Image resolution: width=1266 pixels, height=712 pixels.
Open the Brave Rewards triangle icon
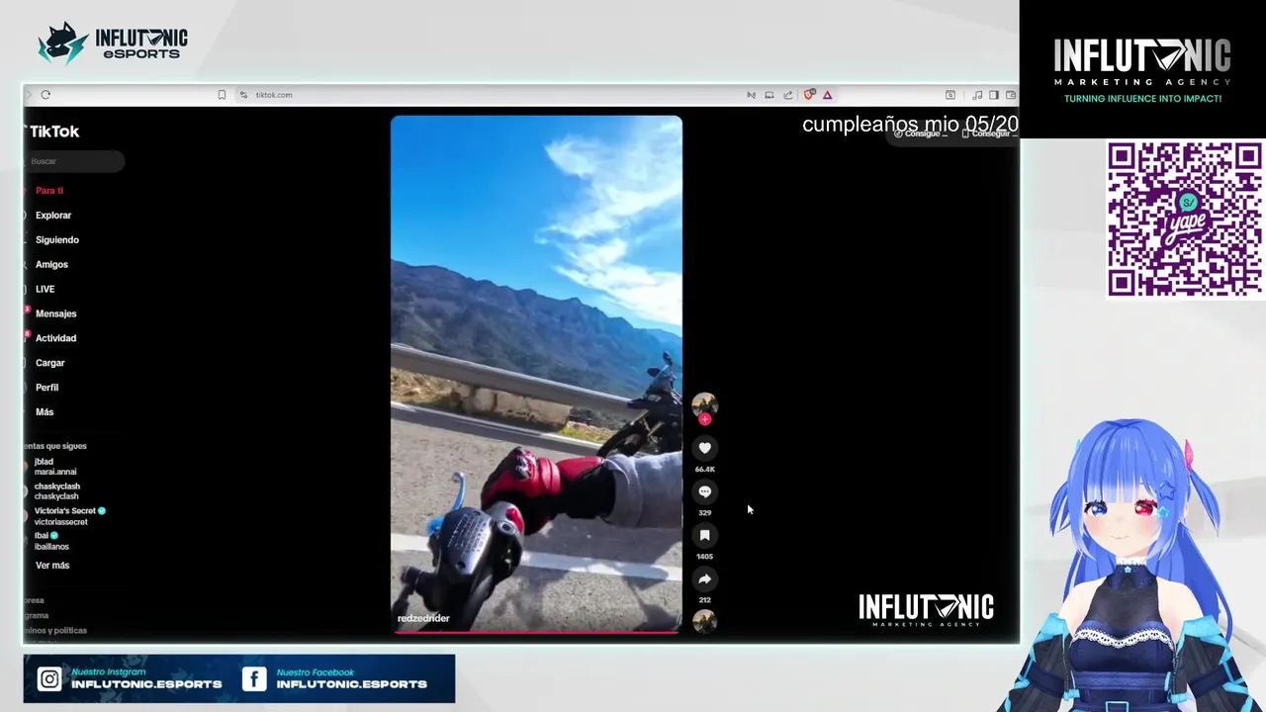pyautogui.click(x=827, y=95)
